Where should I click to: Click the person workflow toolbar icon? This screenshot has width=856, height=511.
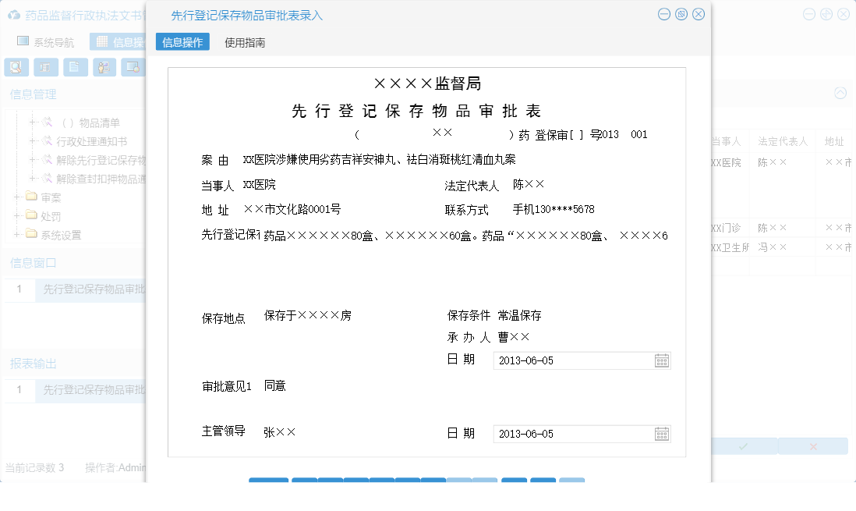(104, 67)
